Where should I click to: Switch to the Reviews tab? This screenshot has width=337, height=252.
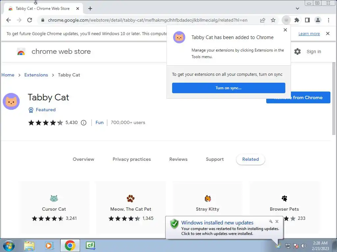178,159
